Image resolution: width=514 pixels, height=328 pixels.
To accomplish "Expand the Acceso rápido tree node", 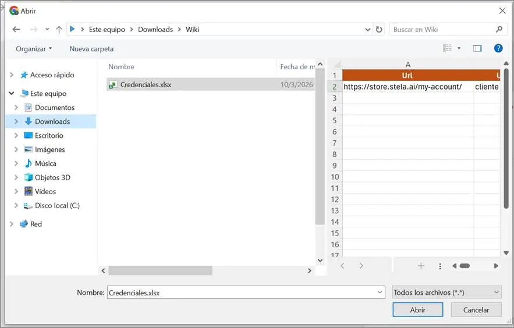I will click(x=12, y=75).
